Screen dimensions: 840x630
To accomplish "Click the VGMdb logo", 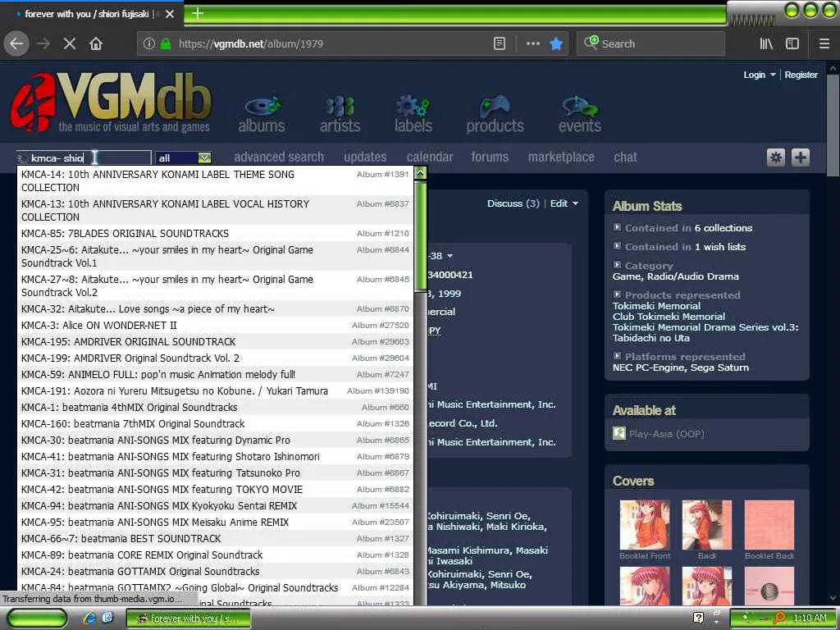I will coord(112,103).
